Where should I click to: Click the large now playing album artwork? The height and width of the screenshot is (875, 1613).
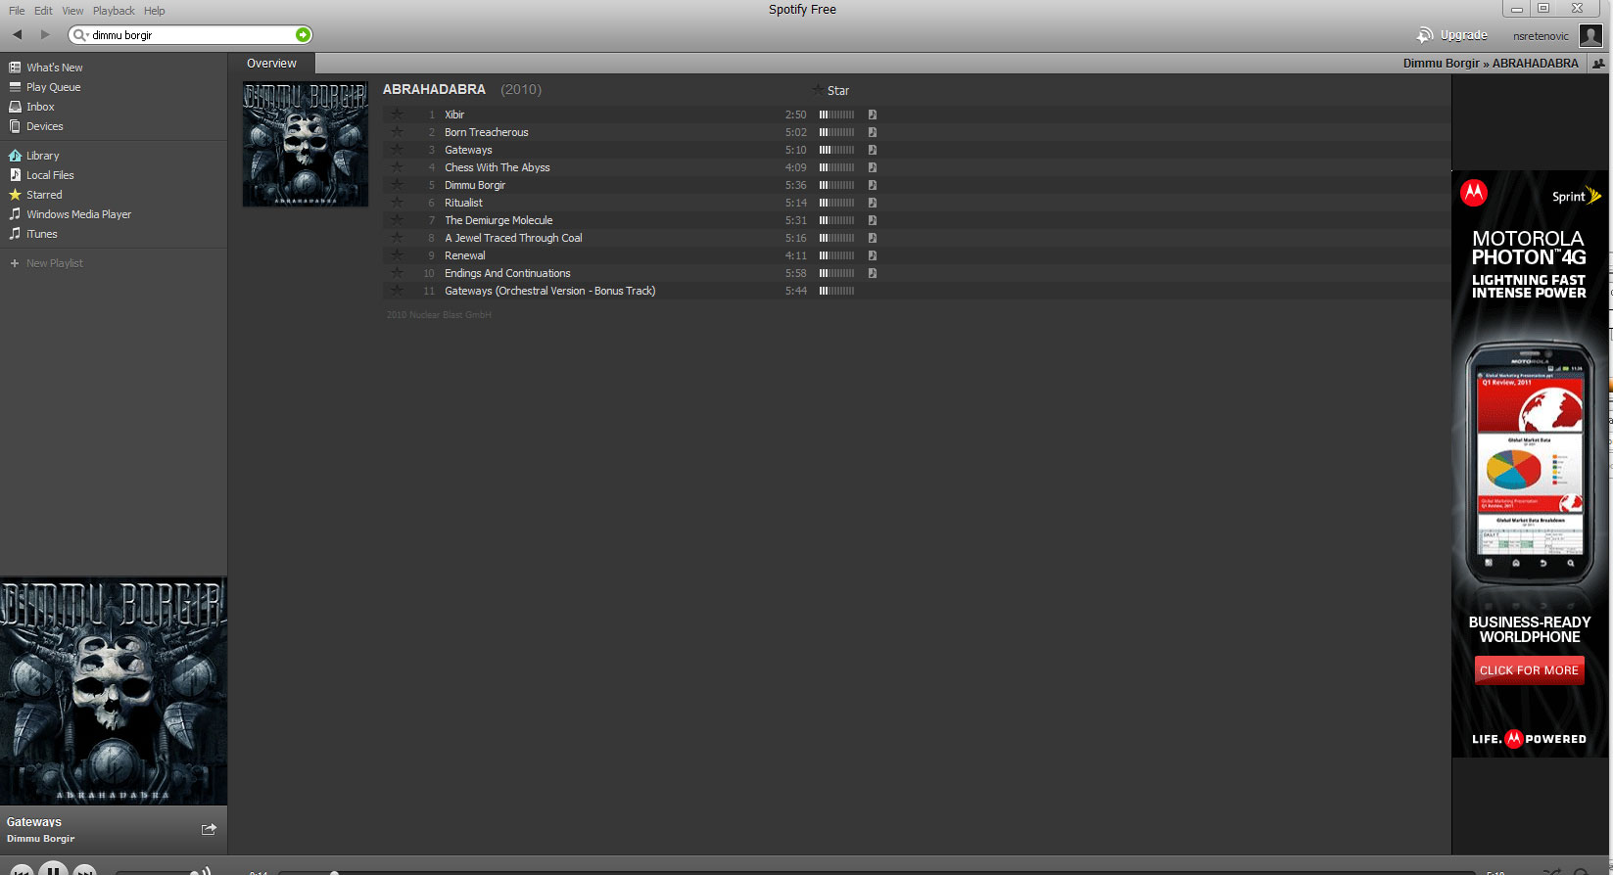click(x=114, y=691)
